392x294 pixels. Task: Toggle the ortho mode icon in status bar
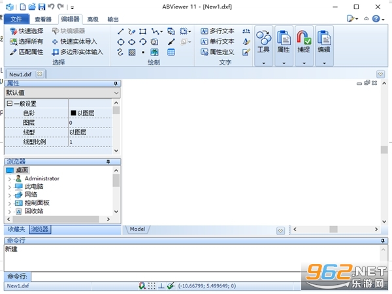[161, 286]
